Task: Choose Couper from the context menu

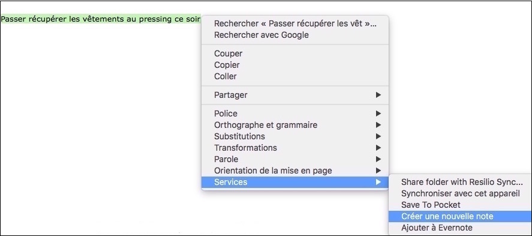Action: pos(295,53)
